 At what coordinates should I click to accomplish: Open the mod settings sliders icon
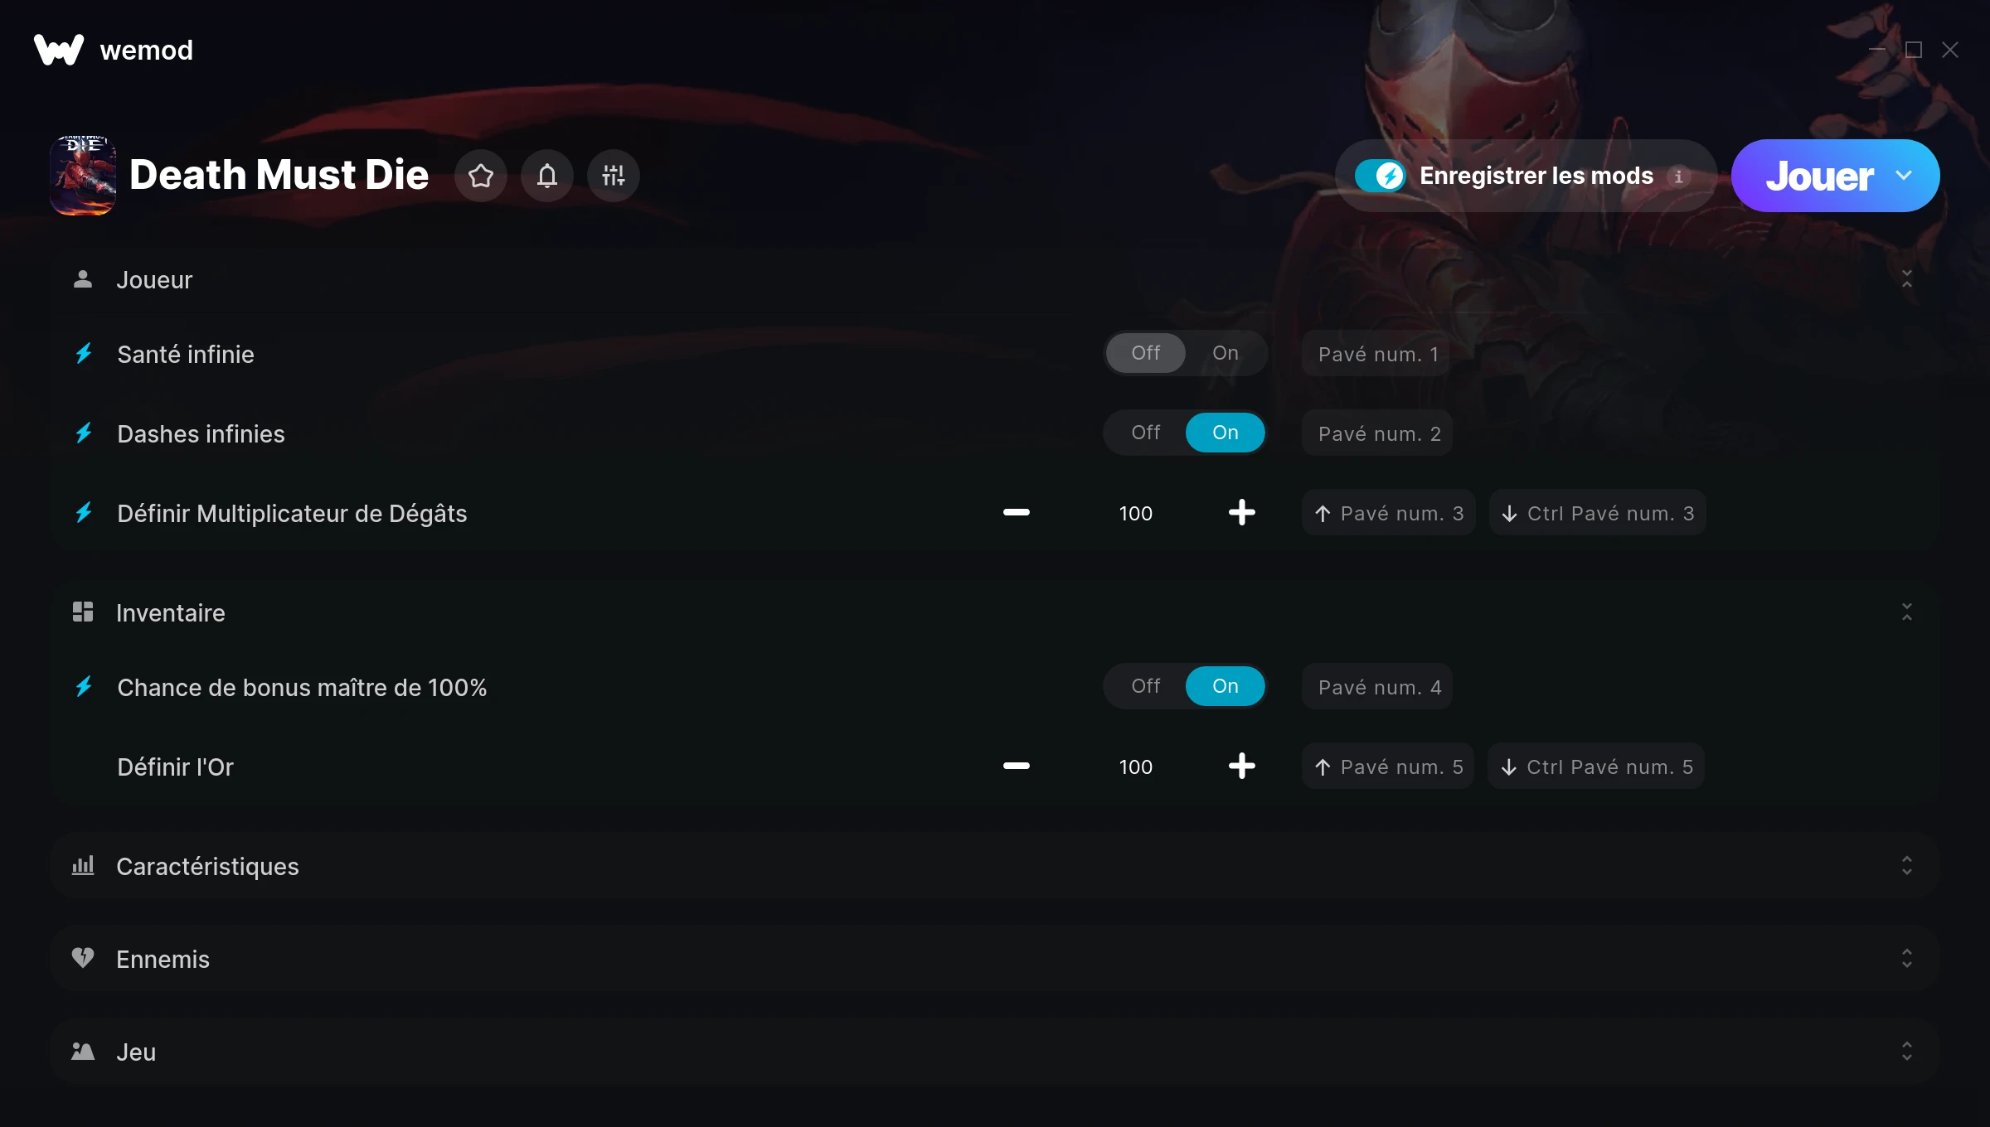click(x=614, y=176)
